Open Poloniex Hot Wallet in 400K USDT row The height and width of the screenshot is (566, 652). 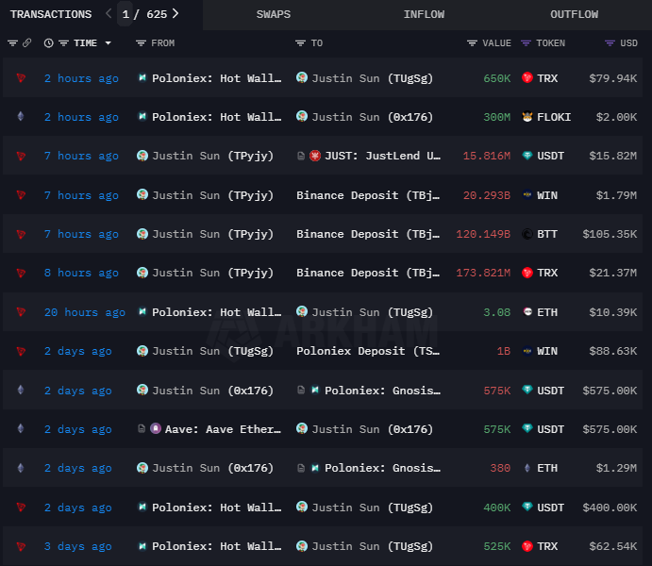[216, 508]
